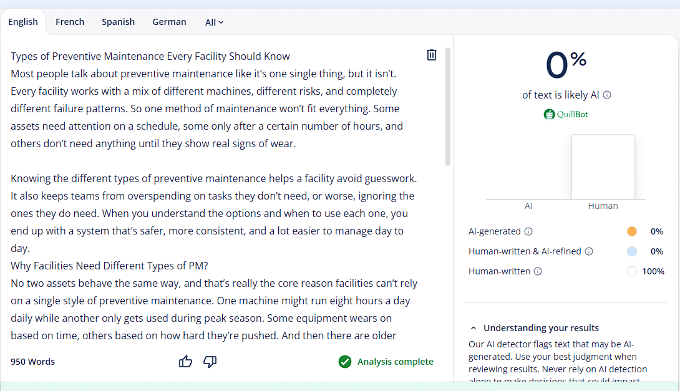Open the AI-generated info icon

point(528,231)
